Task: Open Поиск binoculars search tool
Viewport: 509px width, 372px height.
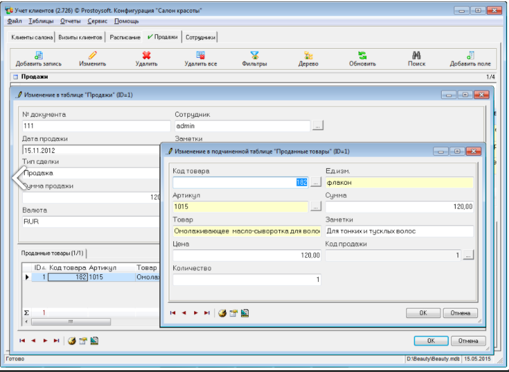Action: tap(416, 55)
